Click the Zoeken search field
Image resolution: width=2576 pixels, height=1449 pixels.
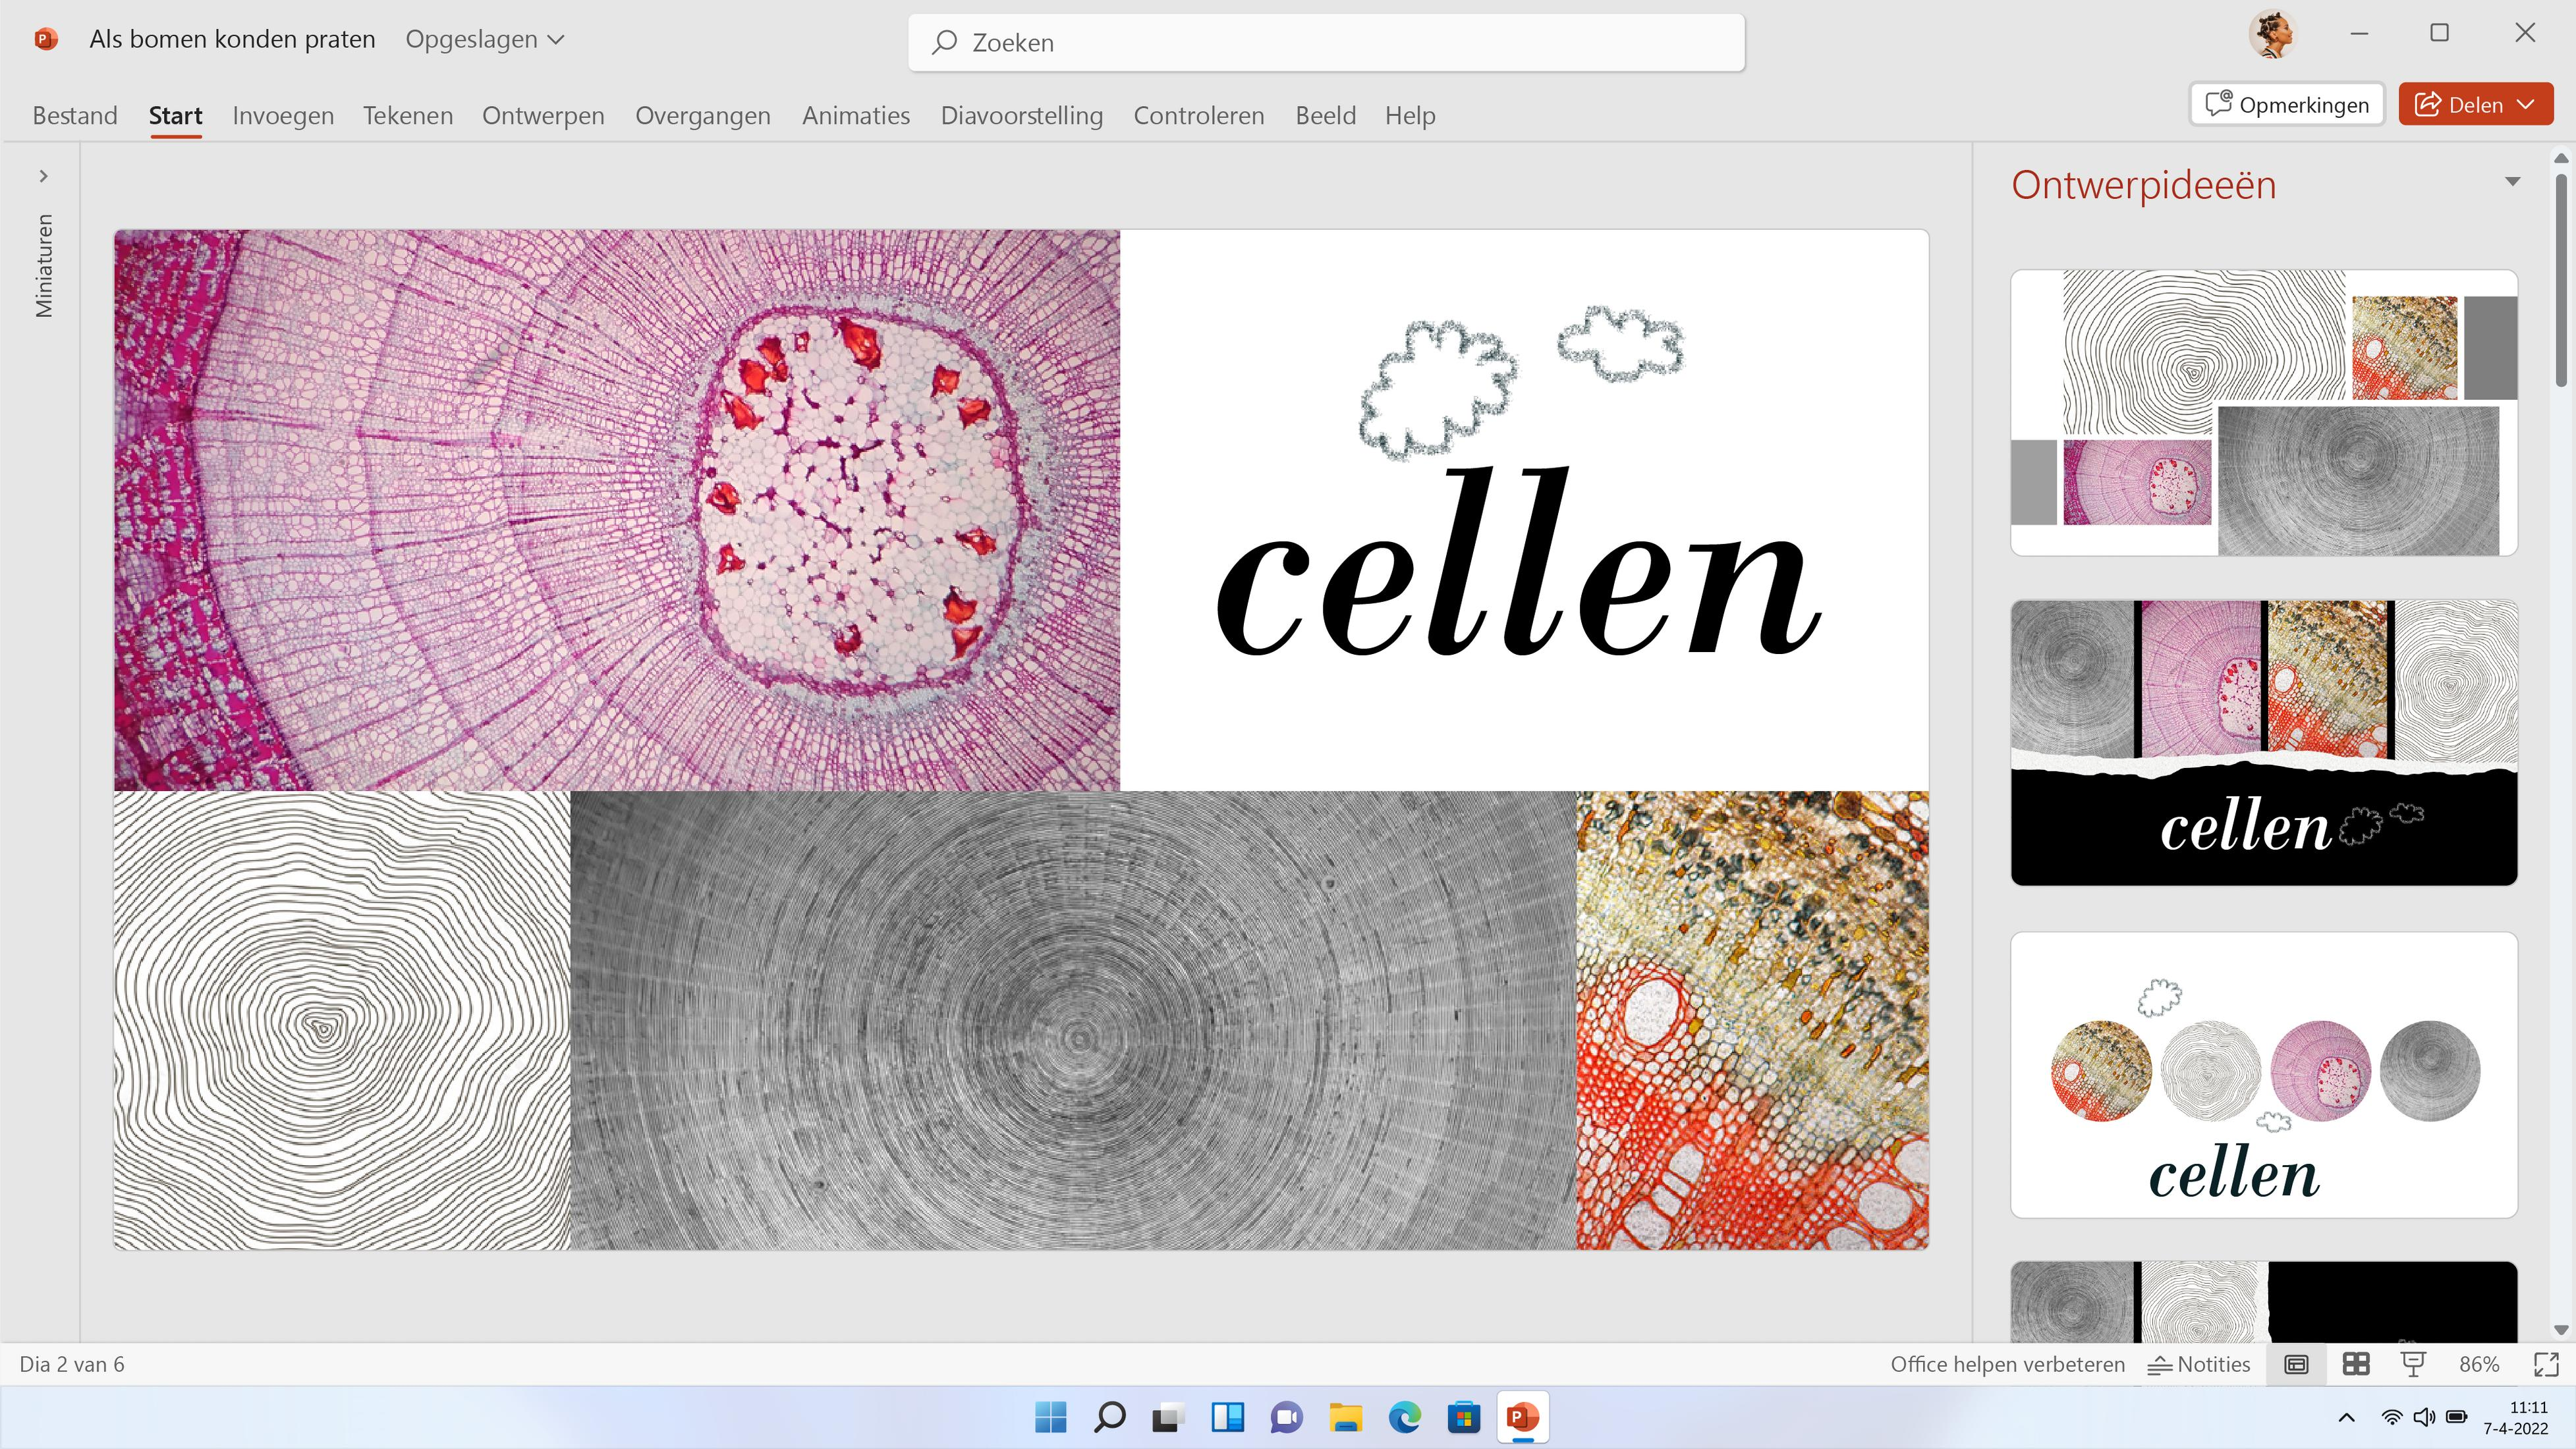pos(1326,42)
